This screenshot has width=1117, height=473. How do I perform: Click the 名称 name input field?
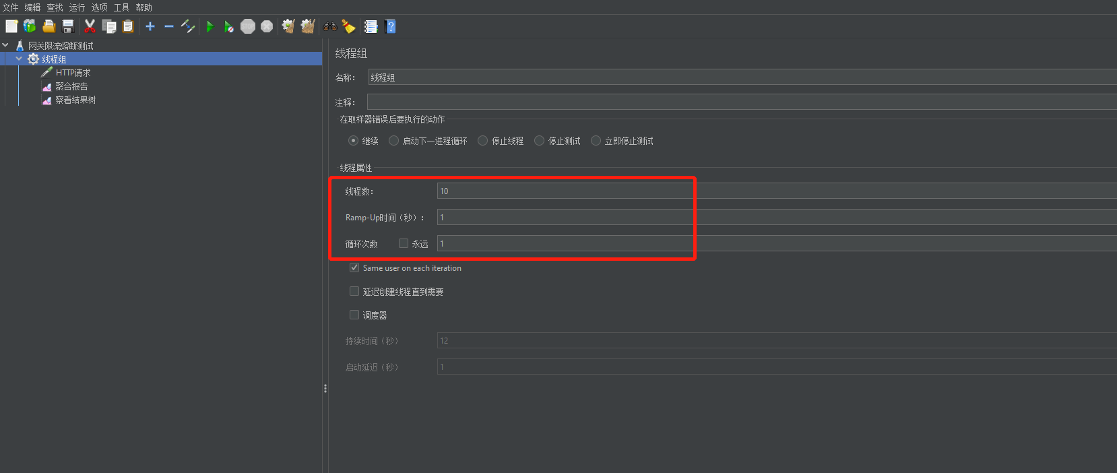coord(742,77)
